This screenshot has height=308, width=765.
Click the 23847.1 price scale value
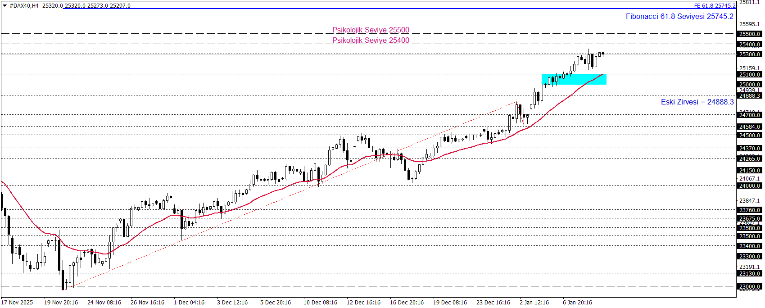(750, 200)
